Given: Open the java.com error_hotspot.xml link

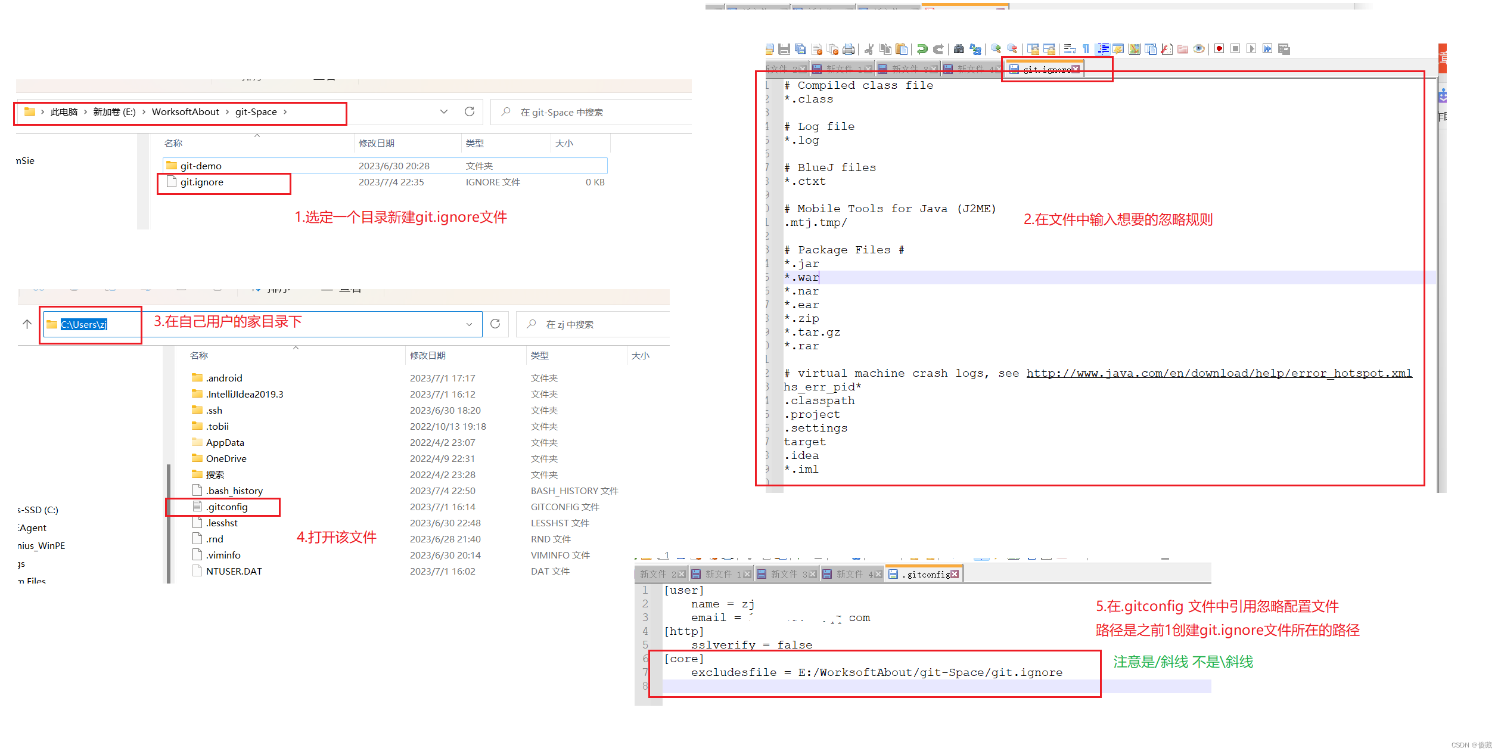Looking at the screenshot, I should (1219, 373).
